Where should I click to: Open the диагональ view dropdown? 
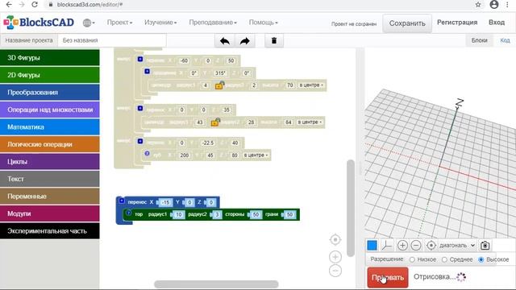coord(457,245)
